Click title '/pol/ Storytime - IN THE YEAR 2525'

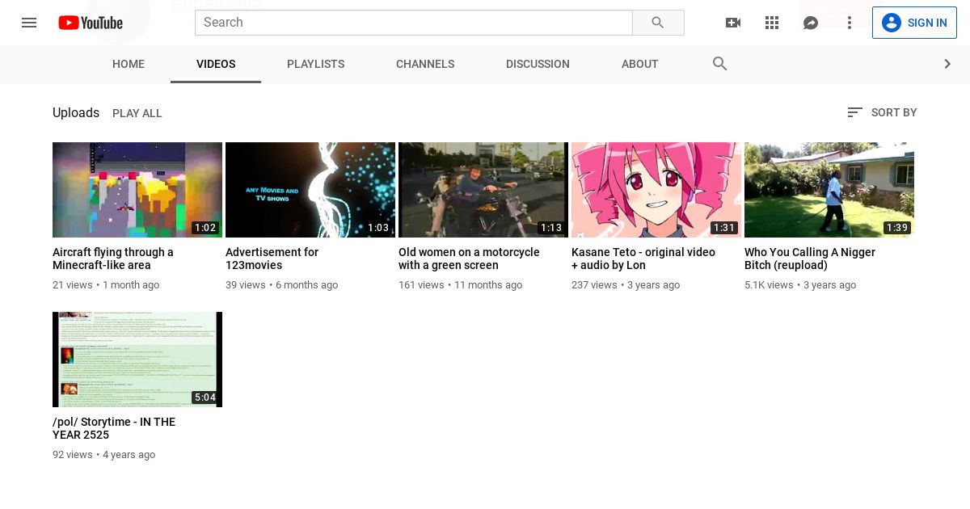[114, 428]
